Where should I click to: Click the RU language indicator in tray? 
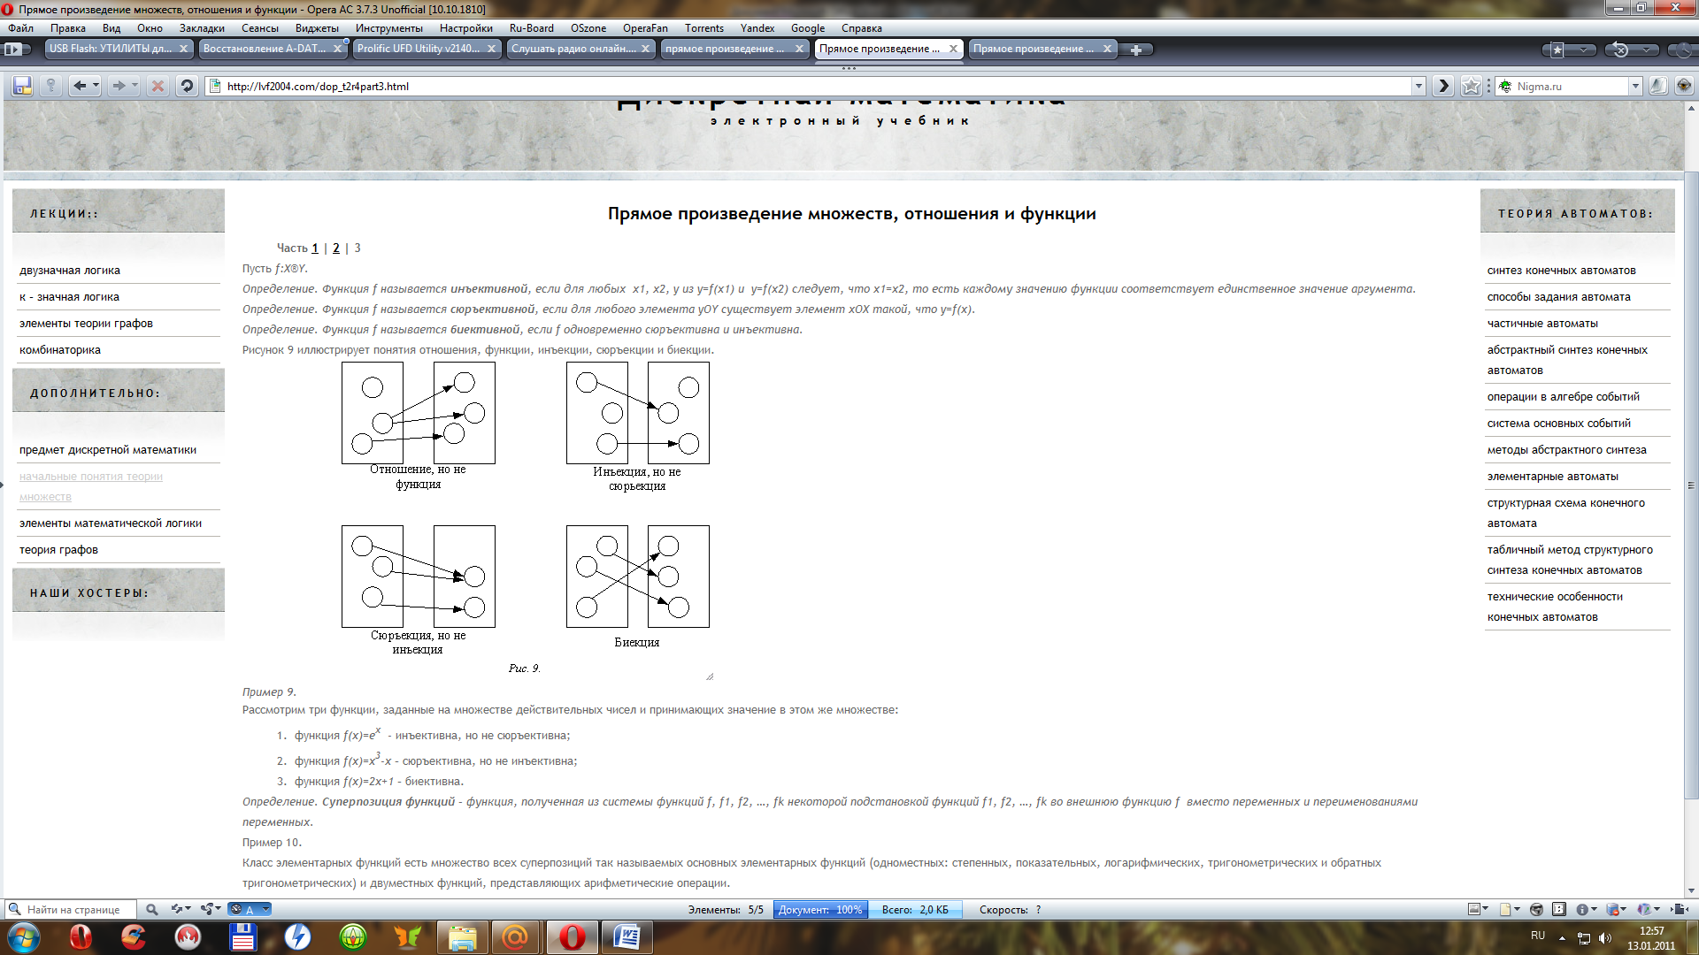click(x=1538, y=936)
